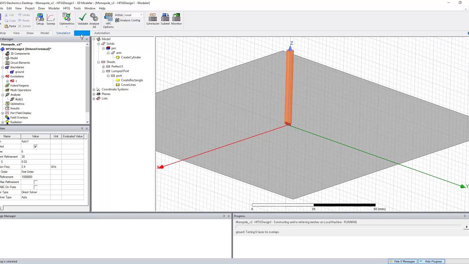Switch to the Draw ribbon tab
This screenshot has height=264, width=469.
(x=30, y=33)
